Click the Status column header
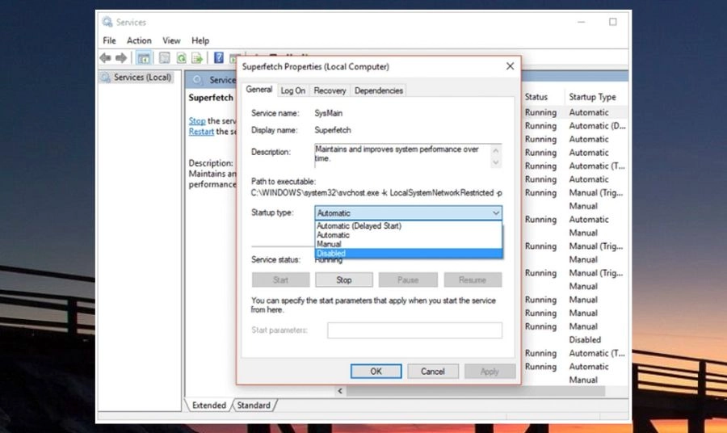Viewport: 727px width, 433px height. [536, 97]
